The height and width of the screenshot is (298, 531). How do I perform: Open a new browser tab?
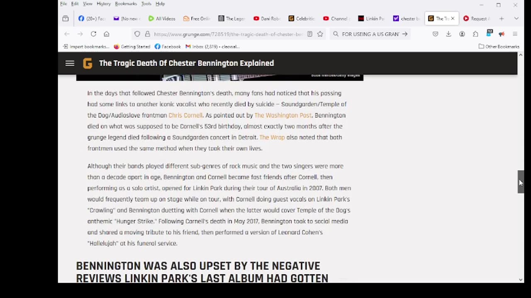point(501,19)
